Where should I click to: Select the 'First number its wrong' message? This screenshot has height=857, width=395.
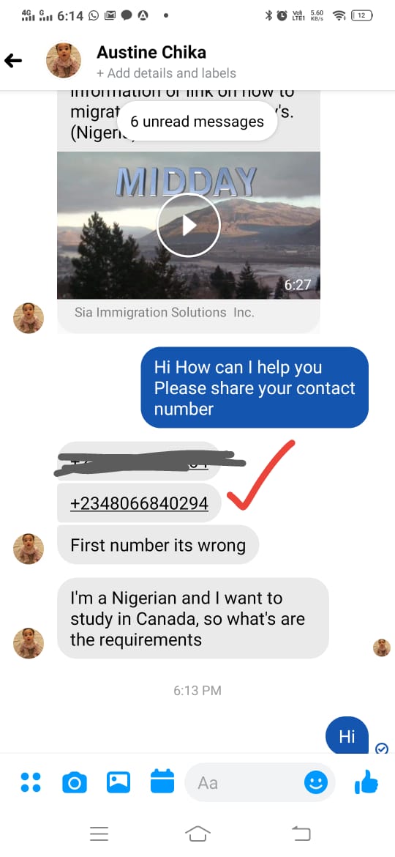[x=158, y=545]
